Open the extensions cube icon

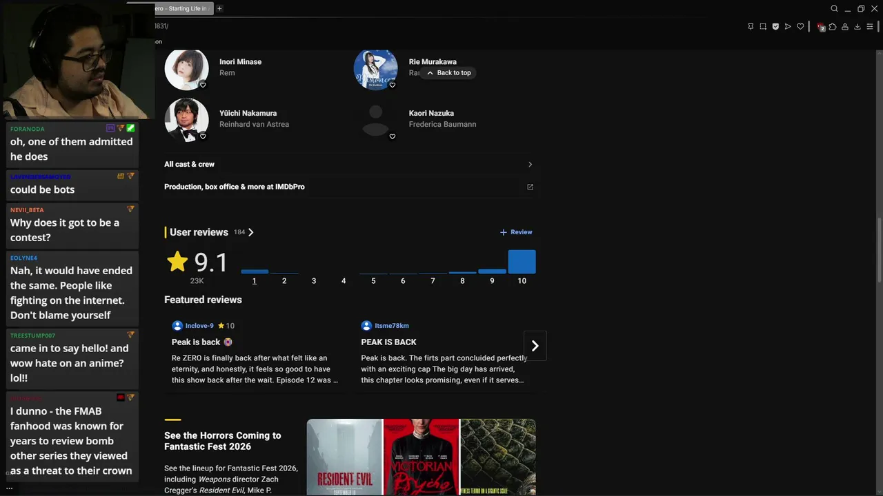833,26
